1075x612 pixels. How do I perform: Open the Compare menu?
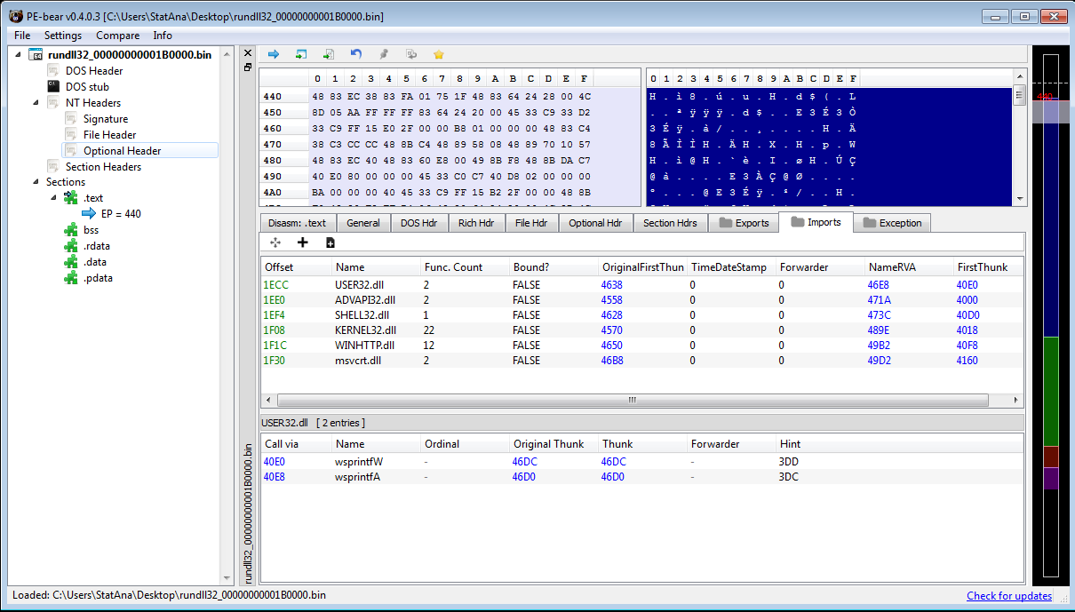(117, 36)
